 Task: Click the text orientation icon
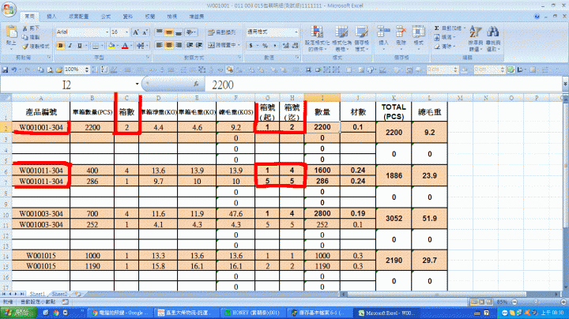[x=190, y=32]
